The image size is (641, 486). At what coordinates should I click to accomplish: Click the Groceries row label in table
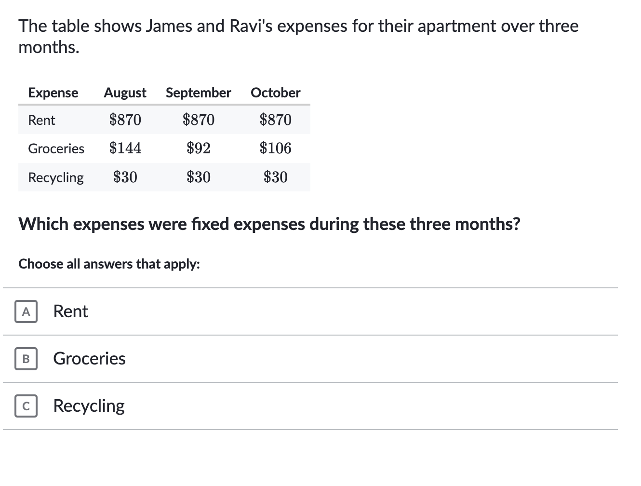tap(56, 148)
